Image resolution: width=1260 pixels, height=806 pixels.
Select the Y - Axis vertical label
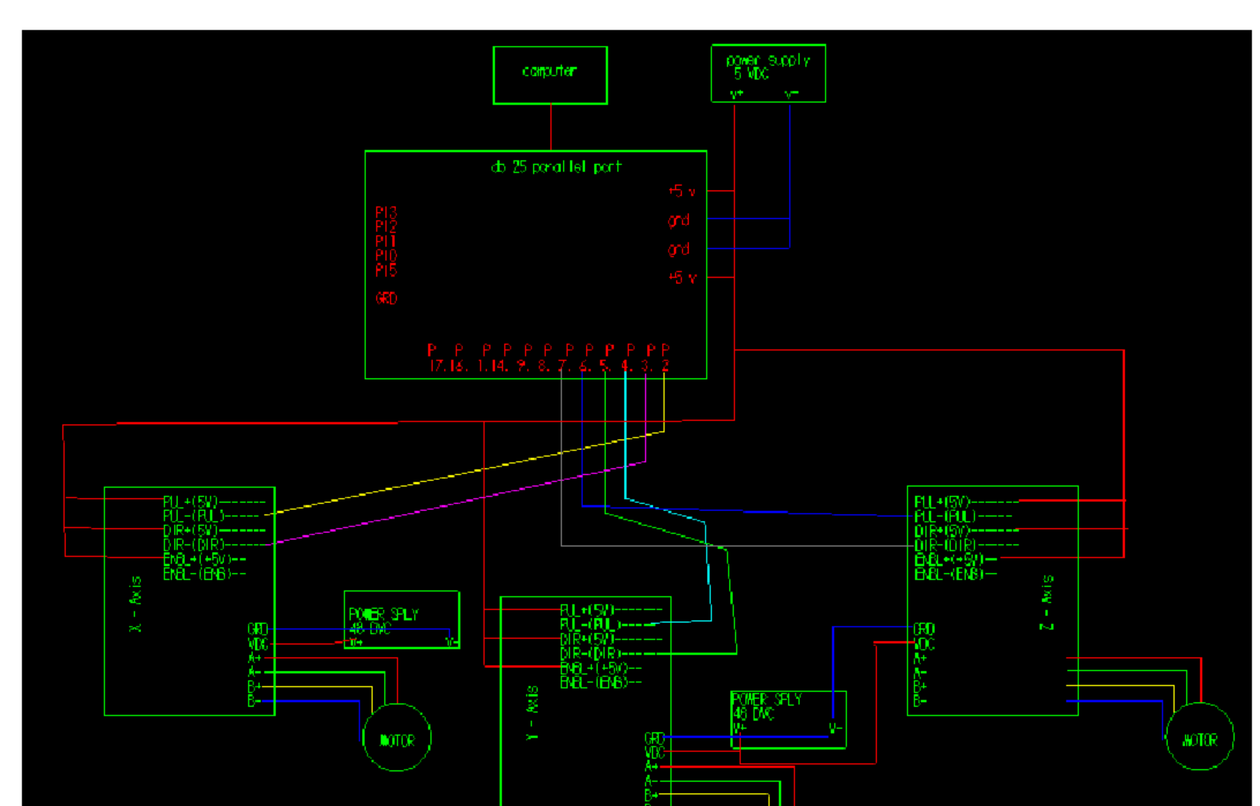532,713
